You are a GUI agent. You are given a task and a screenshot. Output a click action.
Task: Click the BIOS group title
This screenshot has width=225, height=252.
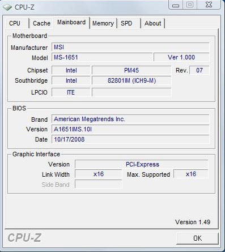(x=19, y=108)
